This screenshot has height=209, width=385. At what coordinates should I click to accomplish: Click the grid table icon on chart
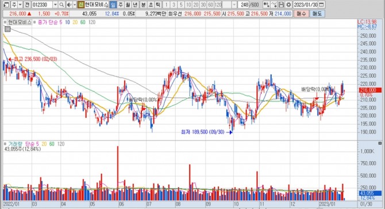(x=7, y=29)
